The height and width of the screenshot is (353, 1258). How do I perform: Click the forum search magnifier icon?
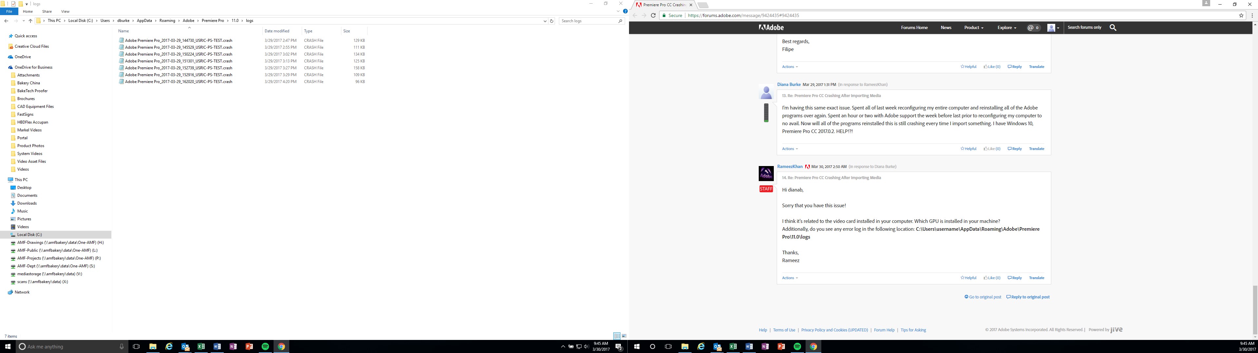pos(1113,28)
